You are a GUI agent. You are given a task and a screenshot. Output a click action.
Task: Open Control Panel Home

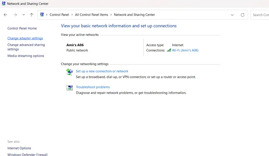22,28
